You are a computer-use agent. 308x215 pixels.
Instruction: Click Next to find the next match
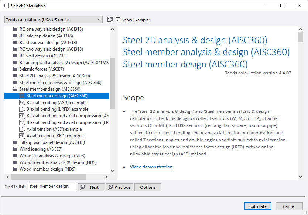pos(91,187)
